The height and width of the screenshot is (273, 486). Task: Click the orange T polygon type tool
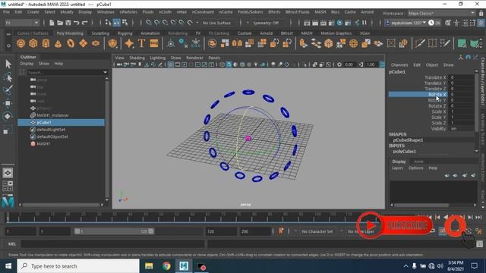pos(142,43)
